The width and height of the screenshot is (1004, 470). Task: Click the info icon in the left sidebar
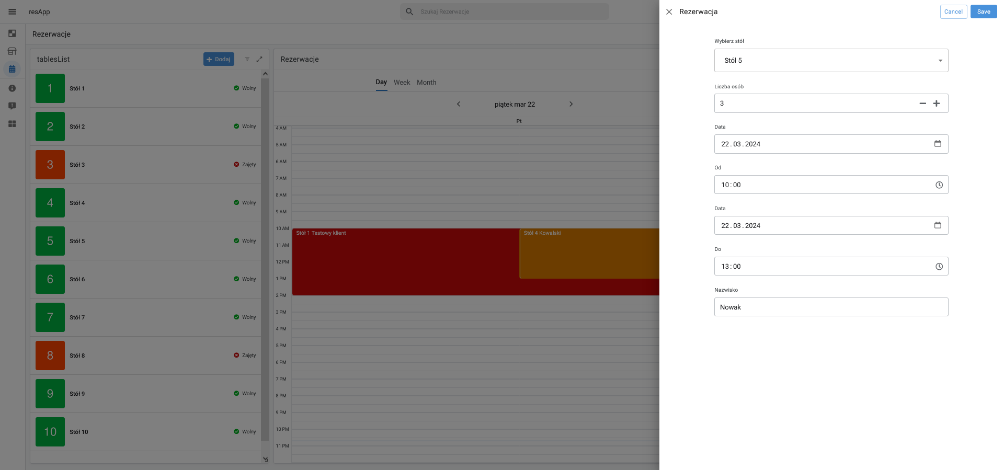12,88
